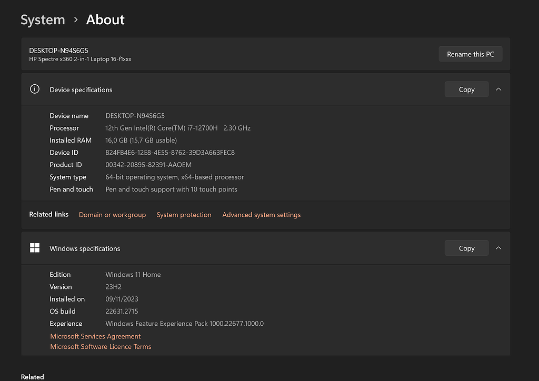This screenshot has width=539, height=381.
Task: Click the DESKTOP-N94S6G5 device name value
Action: [x=135, y=116]
